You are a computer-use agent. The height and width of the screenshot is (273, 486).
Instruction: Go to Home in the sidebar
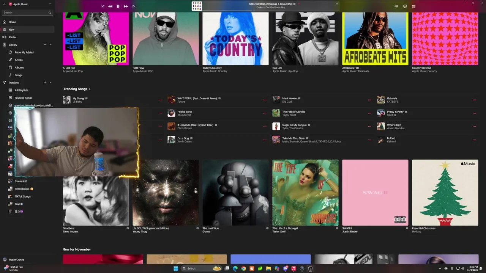tap(27, 22)
